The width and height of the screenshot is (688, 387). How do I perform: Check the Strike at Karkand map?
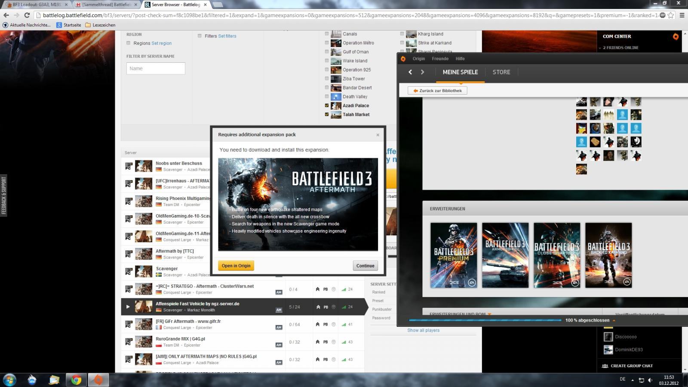tap(402, 43)
